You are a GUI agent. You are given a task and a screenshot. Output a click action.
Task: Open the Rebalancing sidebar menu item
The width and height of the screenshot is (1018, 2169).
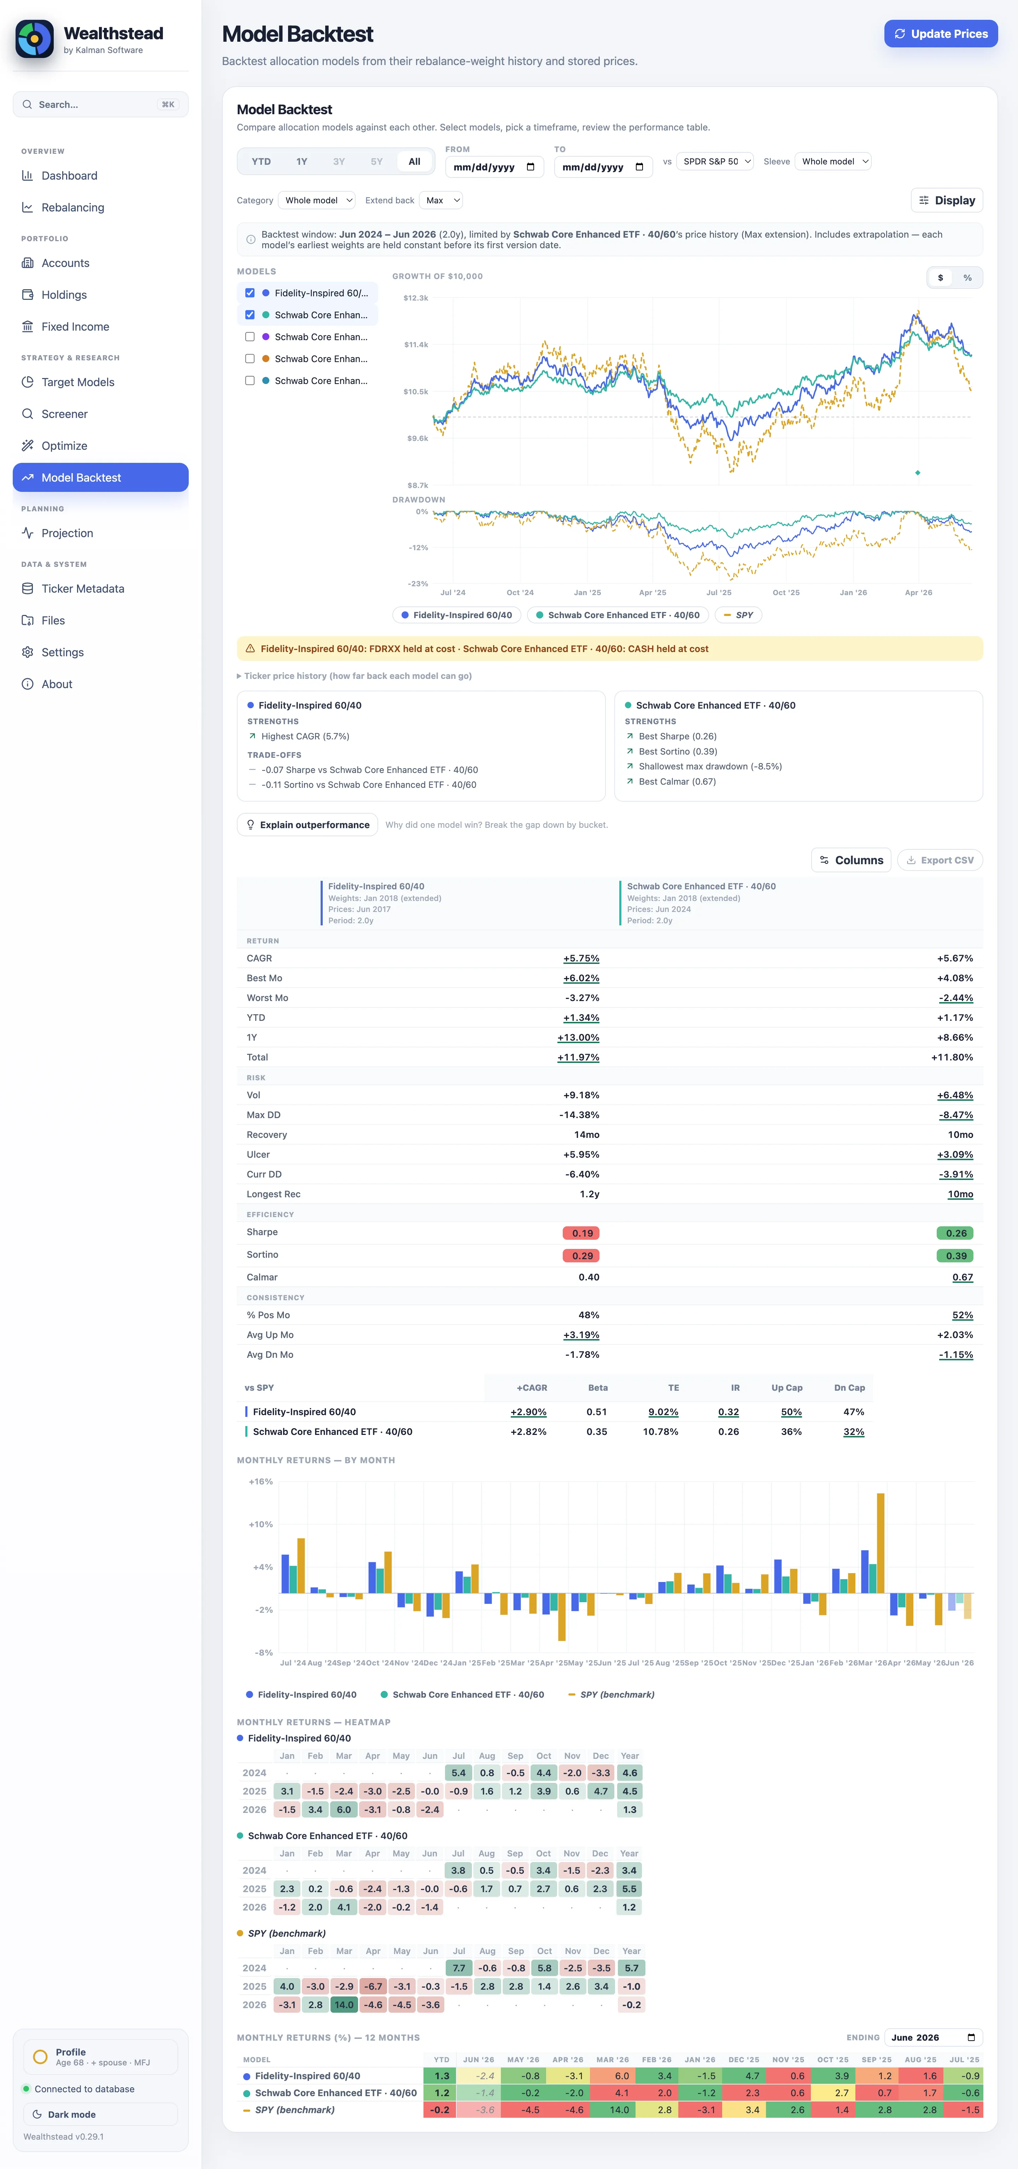[x=100, y=207]
